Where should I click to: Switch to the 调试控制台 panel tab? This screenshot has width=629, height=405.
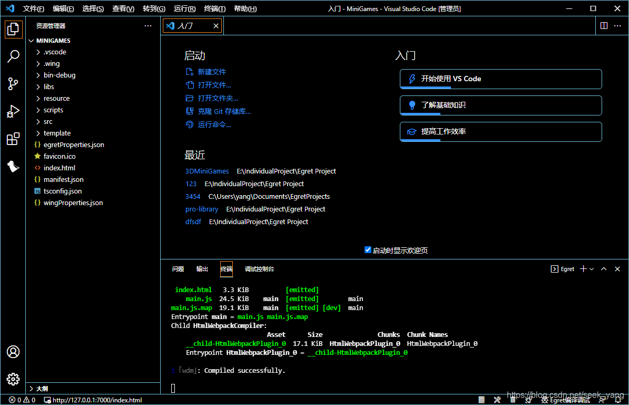point(259,269)
